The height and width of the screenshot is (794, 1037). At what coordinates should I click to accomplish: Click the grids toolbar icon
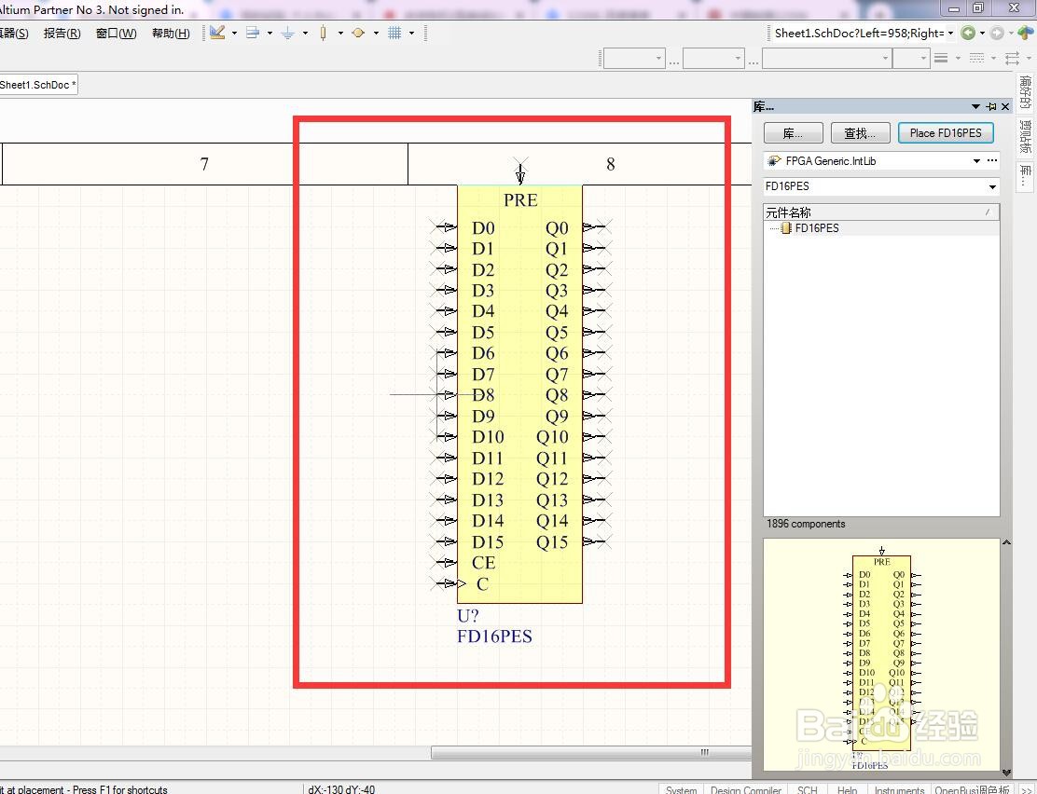click(394, 33)
